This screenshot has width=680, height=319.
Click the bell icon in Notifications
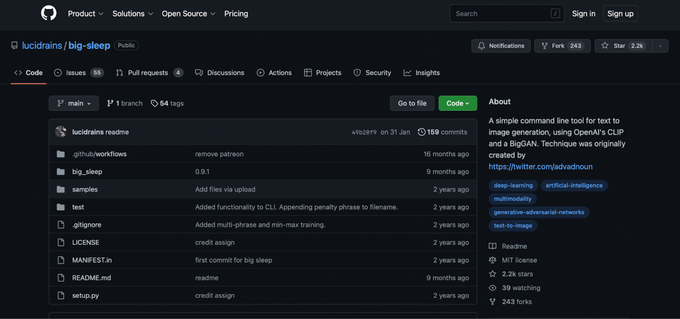tap(481, 46)
